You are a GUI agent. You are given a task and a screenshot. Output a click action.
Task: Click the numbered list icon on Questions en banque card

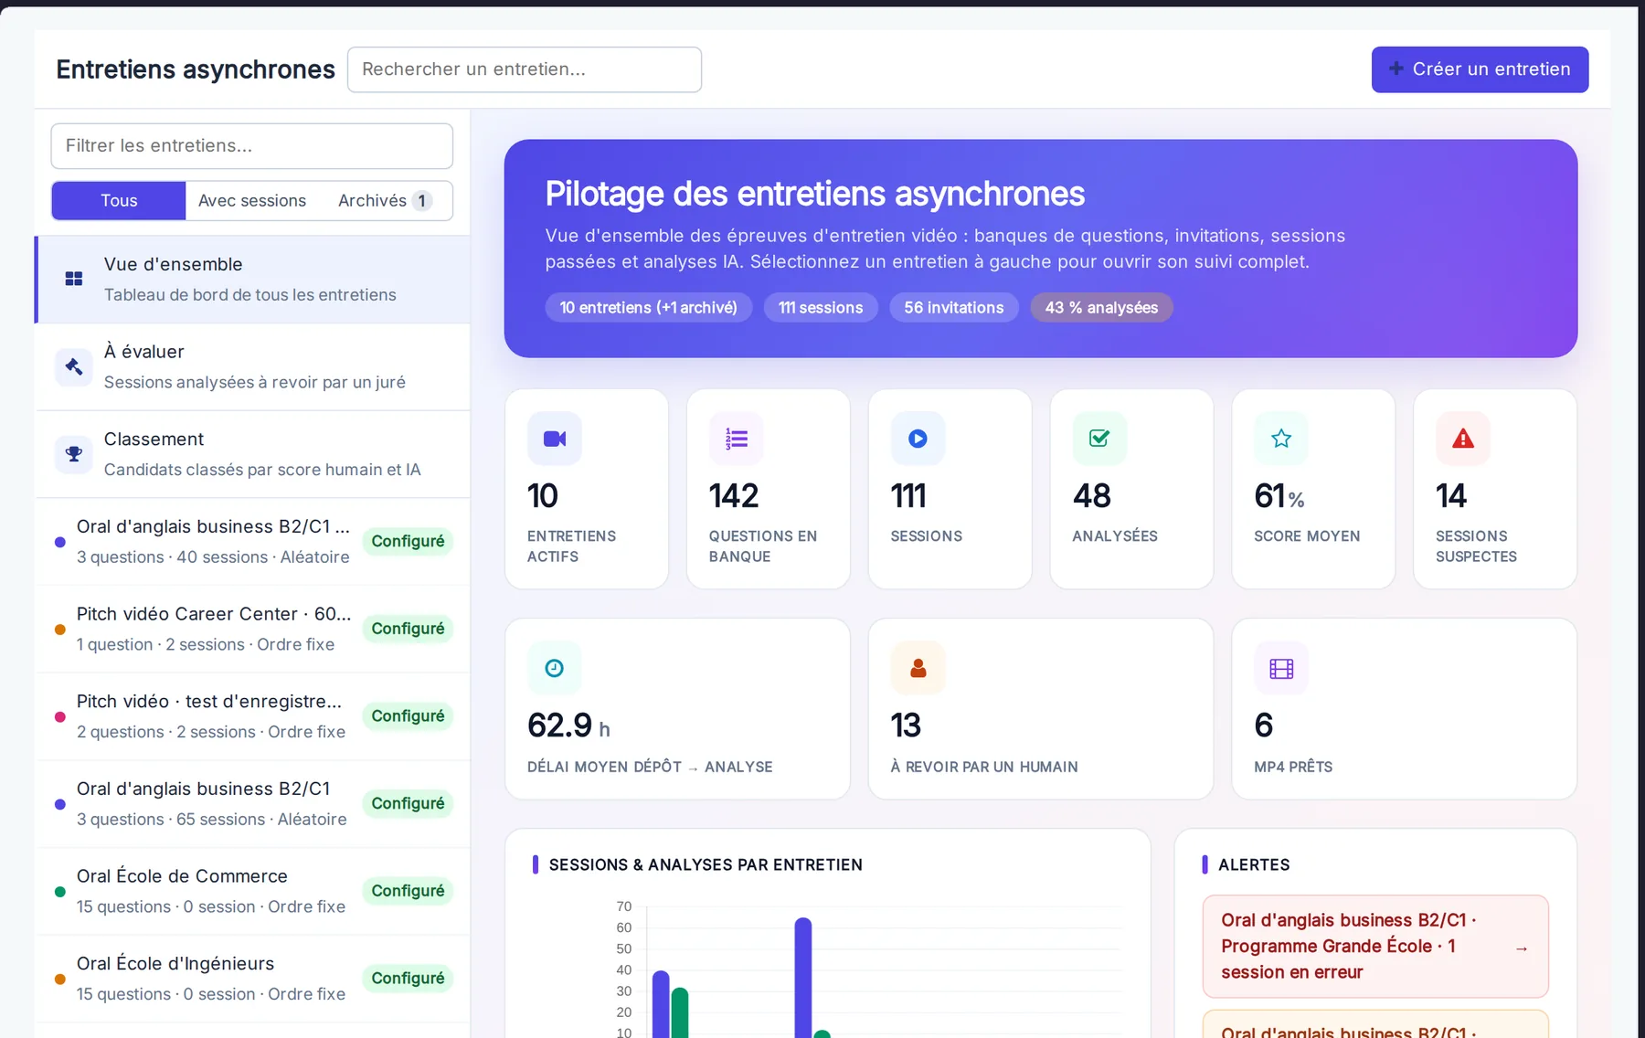737,439
